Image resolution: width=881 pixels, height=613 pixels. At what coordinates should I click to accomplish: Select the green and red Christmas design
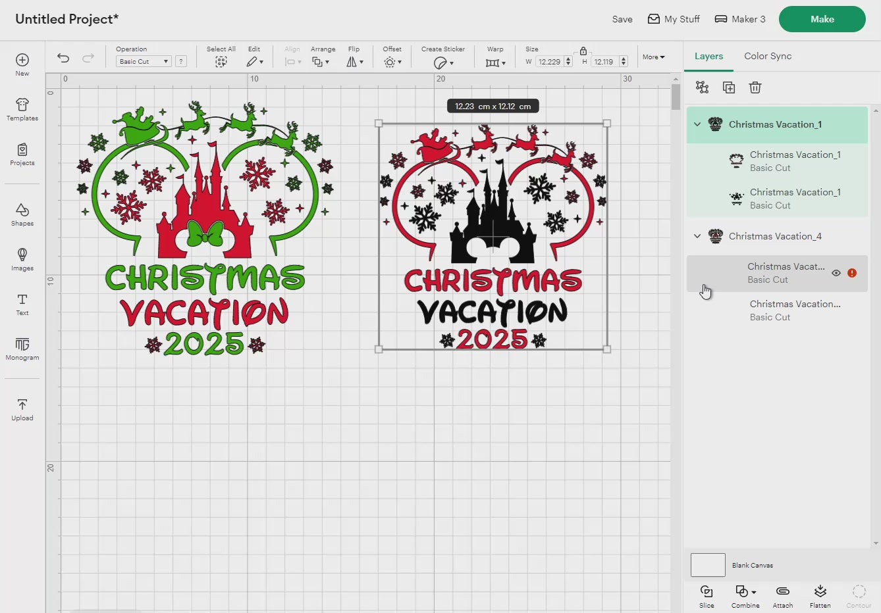(x=205, y=230)
